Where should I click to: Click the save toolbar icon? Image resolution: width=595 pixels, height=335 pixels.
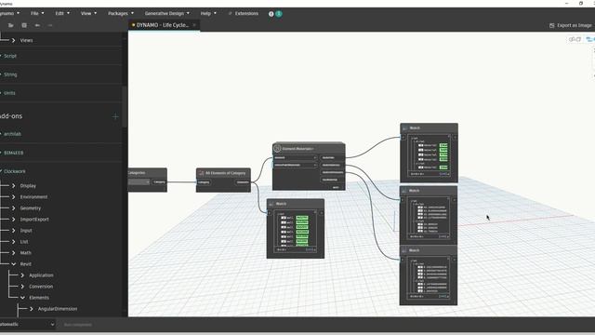pyautogui.click(x=24, y=25)
